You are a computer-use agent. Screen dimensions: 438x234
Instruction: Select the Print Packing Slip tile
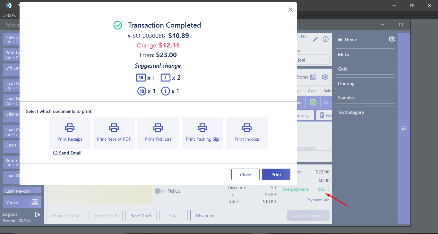pyautogui.click(x=202, y=133)
